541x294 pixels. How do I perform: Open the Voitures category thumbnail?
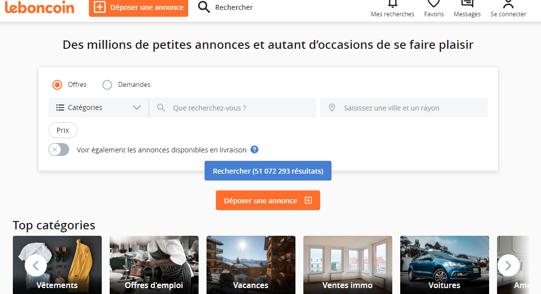444,265
